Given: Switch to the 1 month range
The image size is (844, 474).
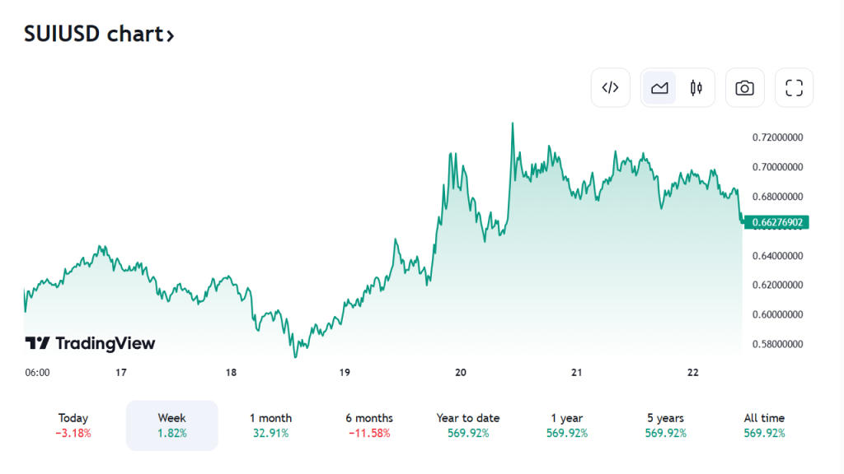Looking at the screenshot, I should tap(270, 425).
